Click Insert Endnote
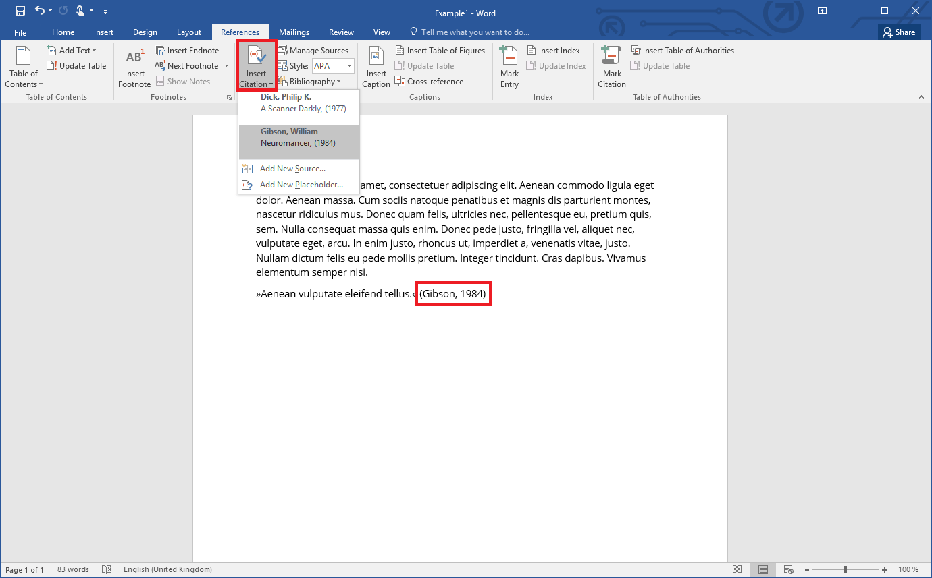The image size is (932, 578). pos(187,51)
